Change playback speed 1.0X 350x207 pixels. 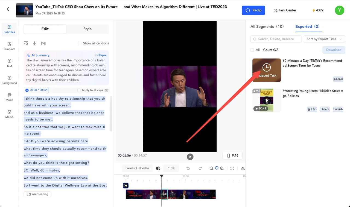[171, 168]
